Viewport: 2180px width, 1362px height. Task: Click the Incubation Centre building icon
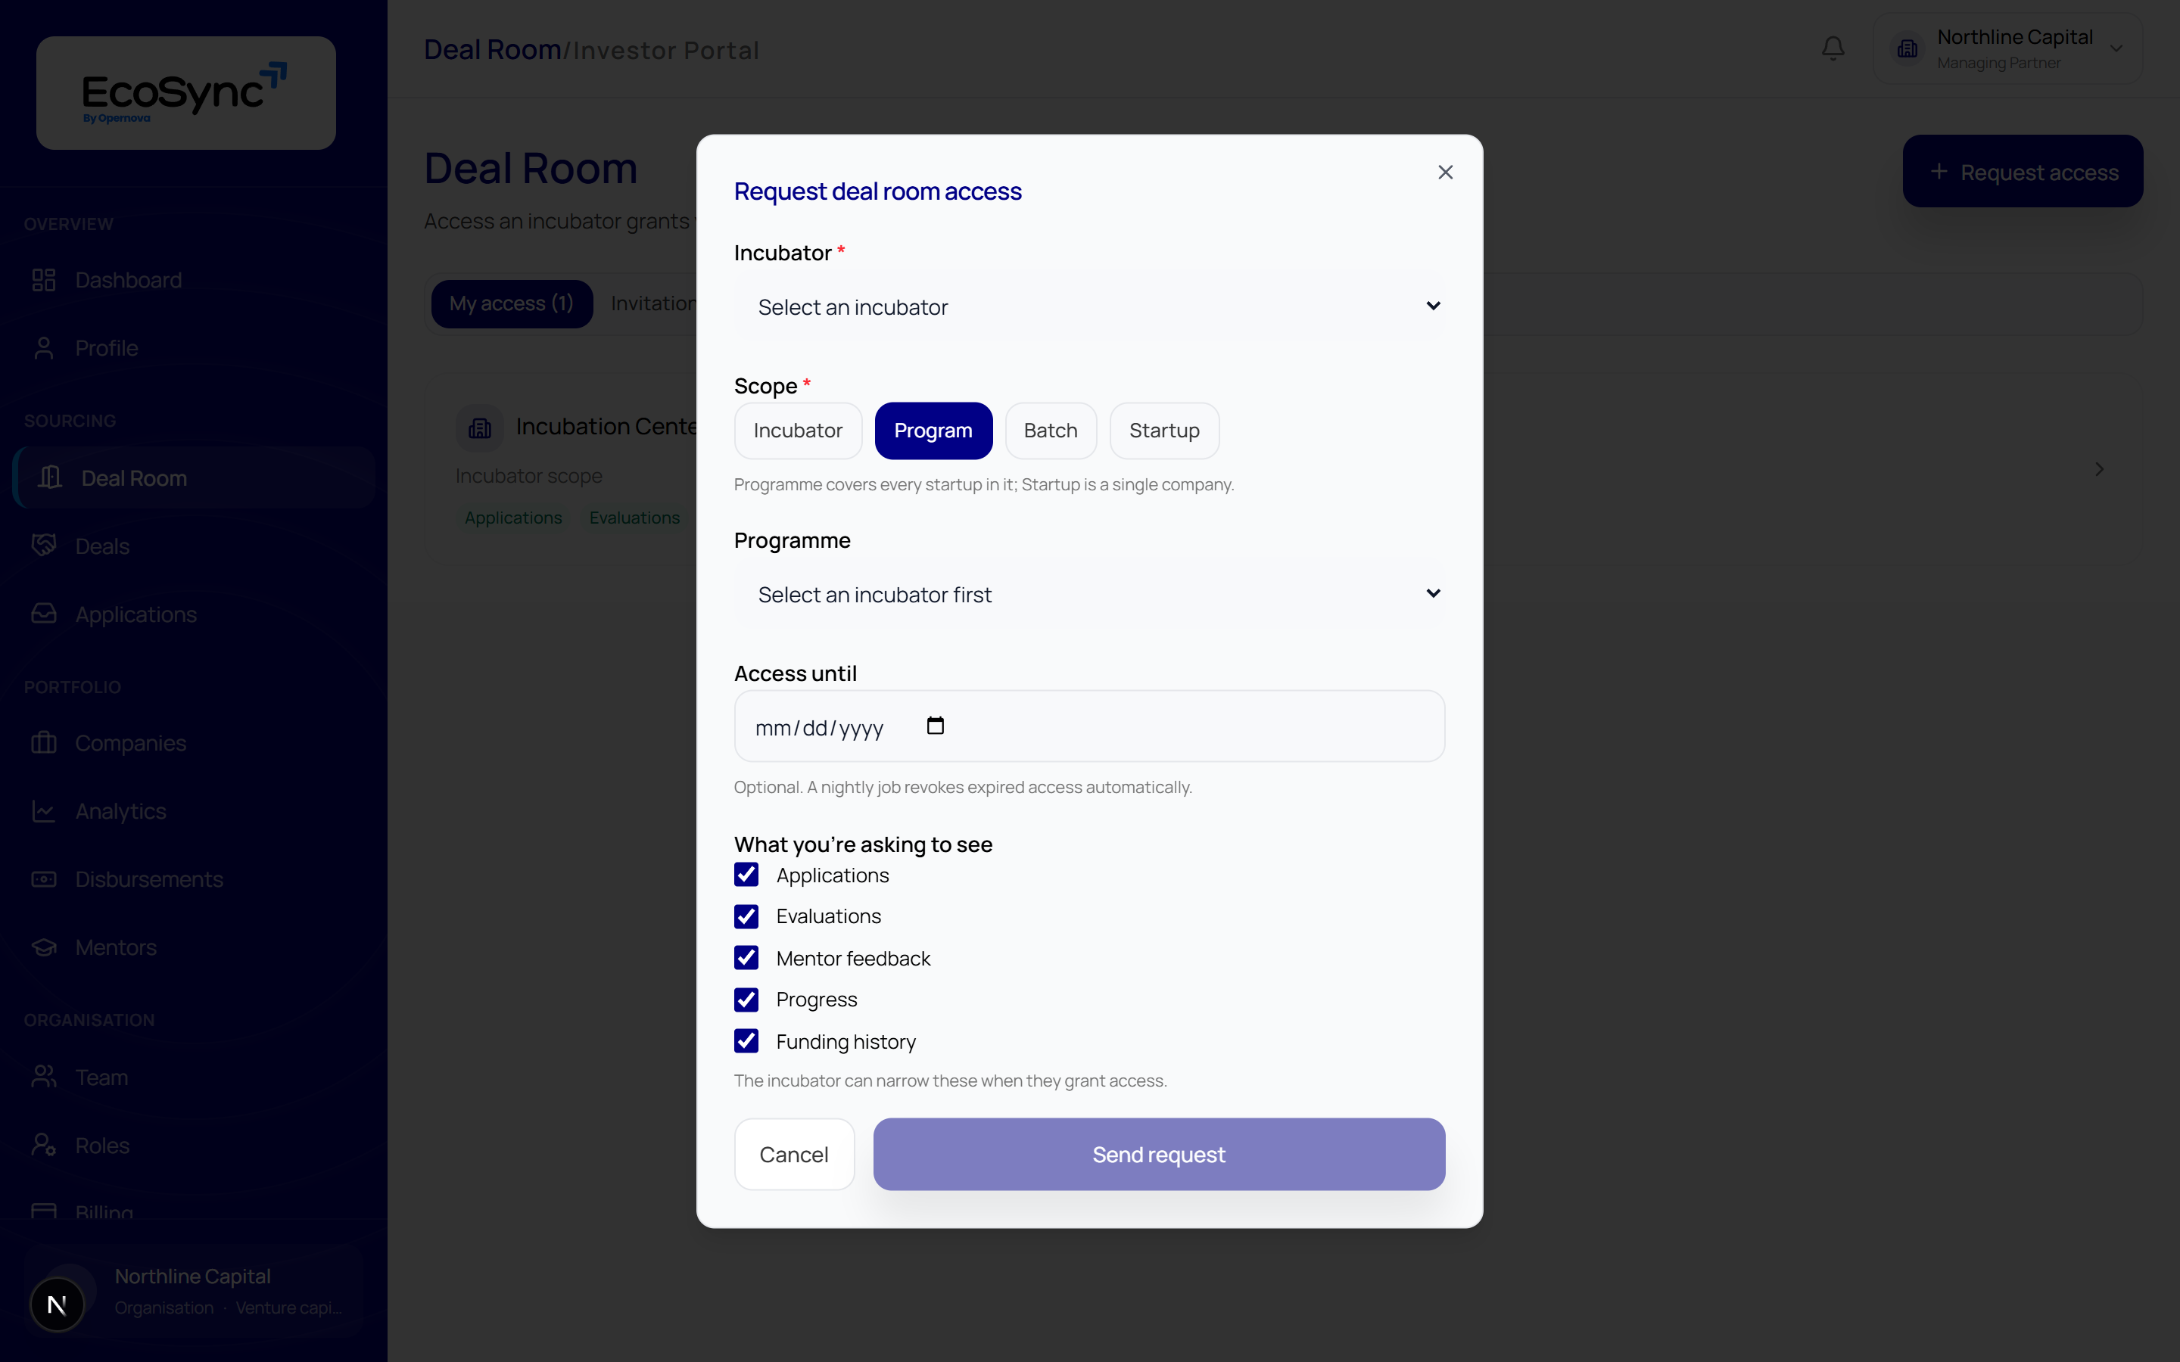479,427
